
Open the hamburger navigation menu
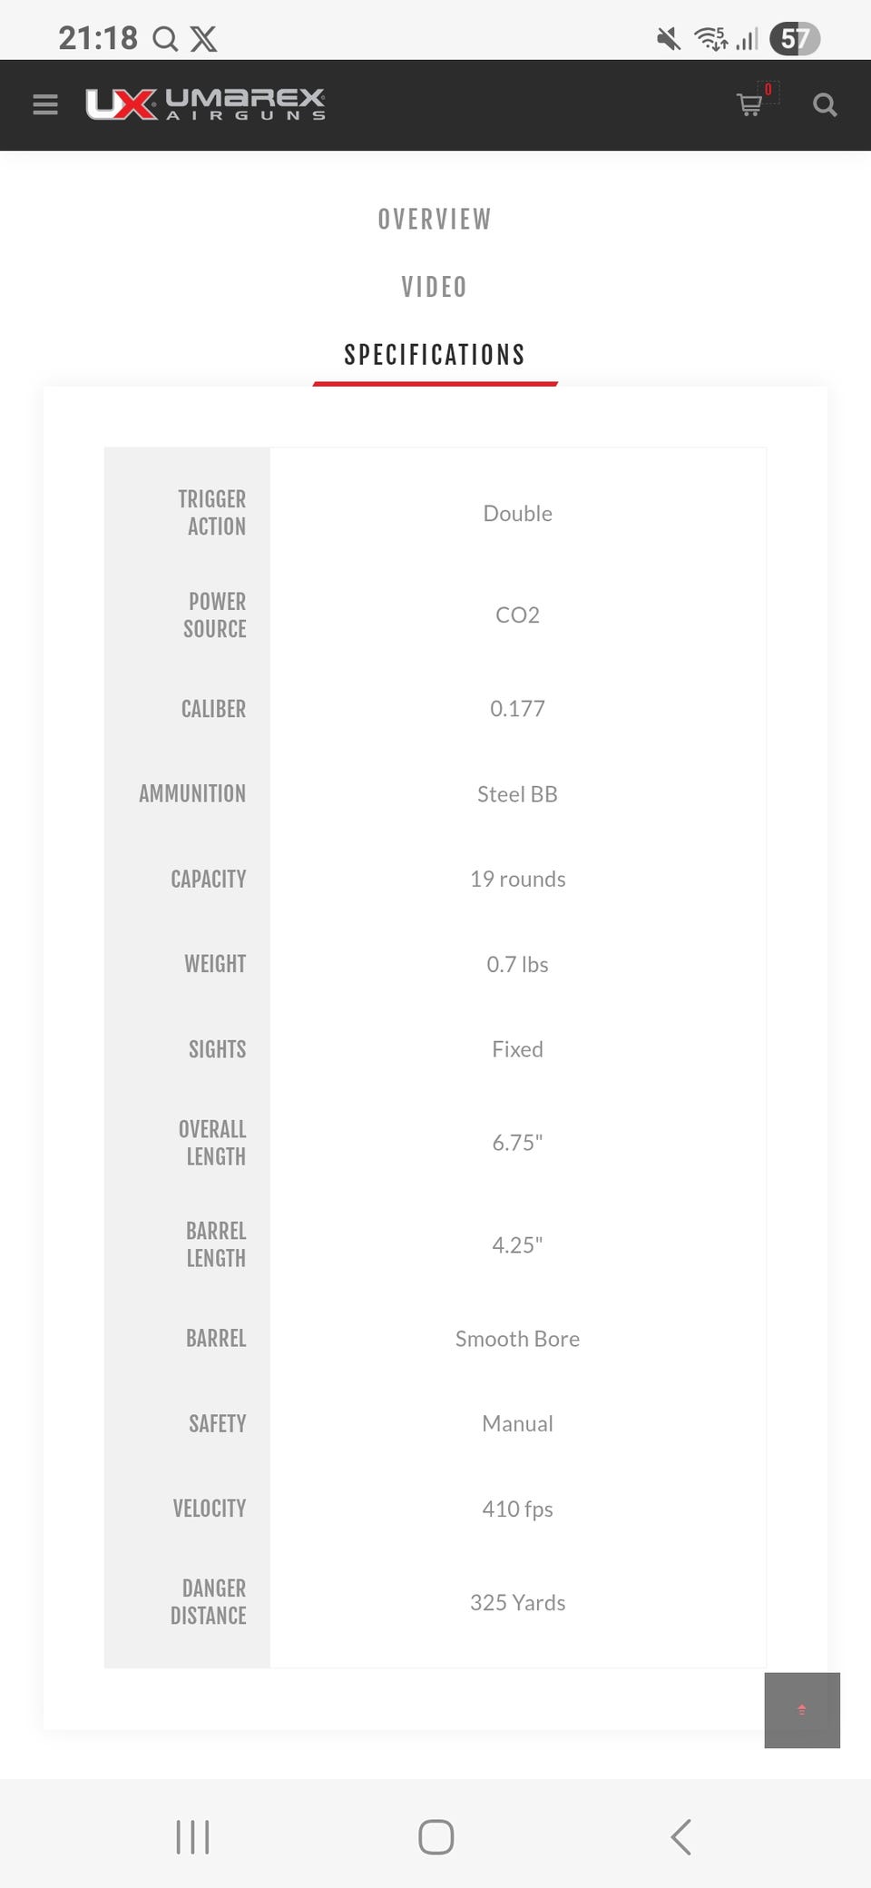(x=45, y=104)
